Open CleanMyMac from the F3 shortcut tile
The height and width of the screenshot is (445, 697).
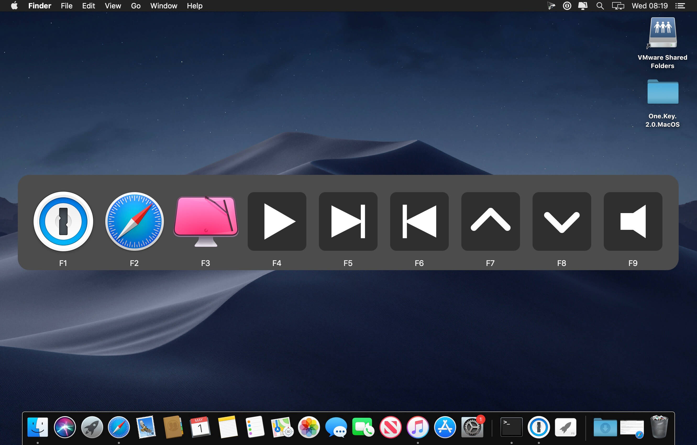click(206, 221)
